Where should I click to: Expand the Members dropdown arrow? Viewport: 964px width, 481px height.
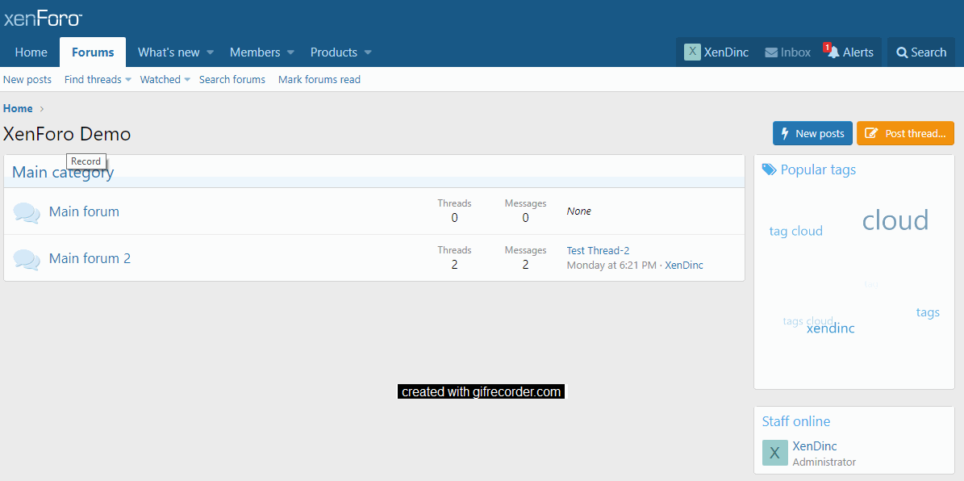click(290, 52)
